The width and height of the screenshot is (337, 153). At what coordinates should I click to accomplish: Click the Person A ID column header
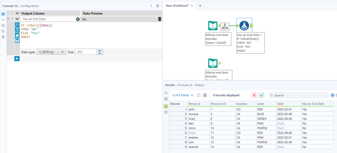pyautogui.click(x=222, y=104)
